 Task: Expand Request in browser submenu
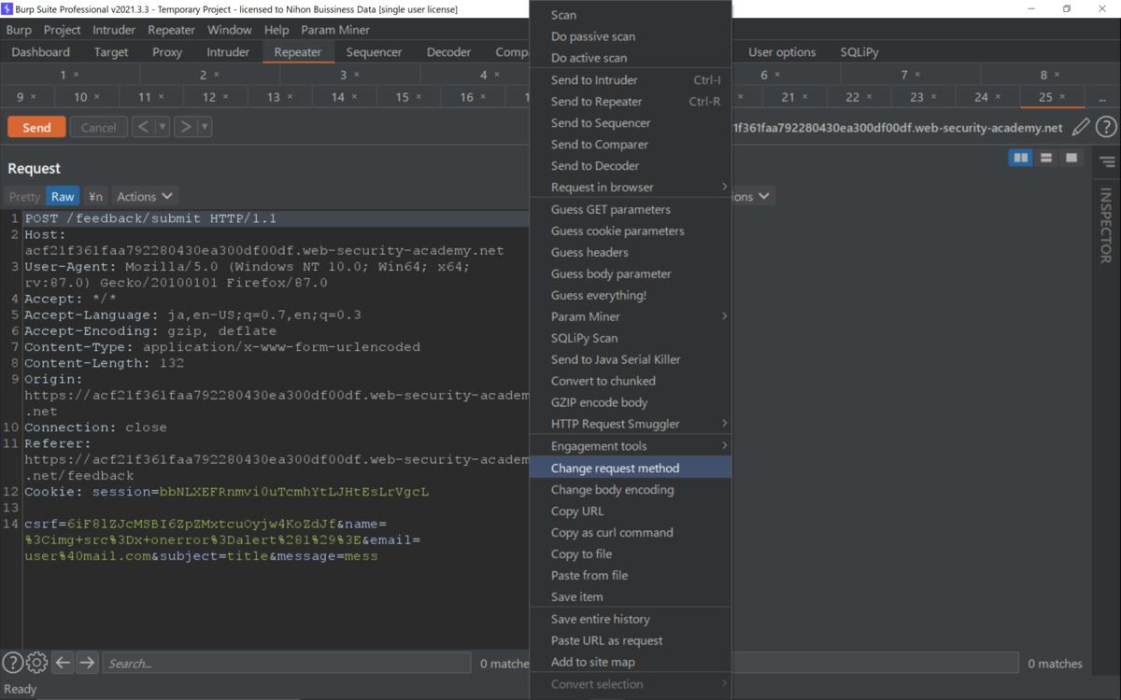[x=630, y=188]
